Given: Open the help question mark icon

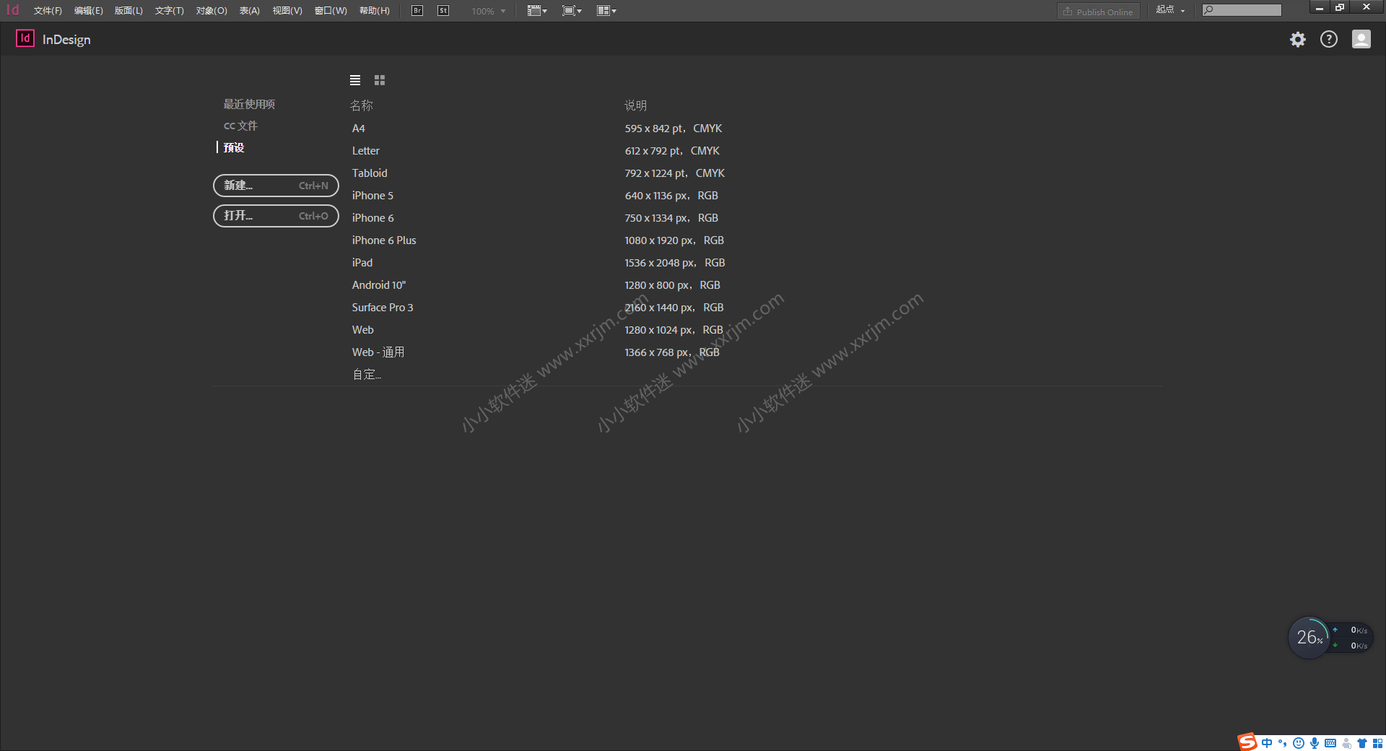Looking at the screenshot, I should click(1329, 40).
